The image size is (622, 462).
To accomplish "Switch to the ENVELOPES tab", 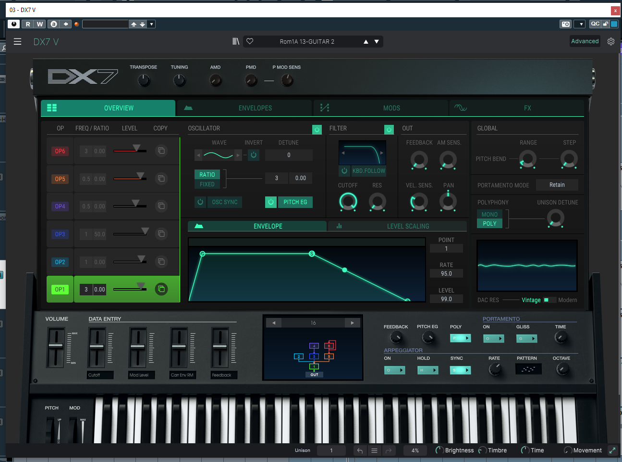I will click(245, 108).
